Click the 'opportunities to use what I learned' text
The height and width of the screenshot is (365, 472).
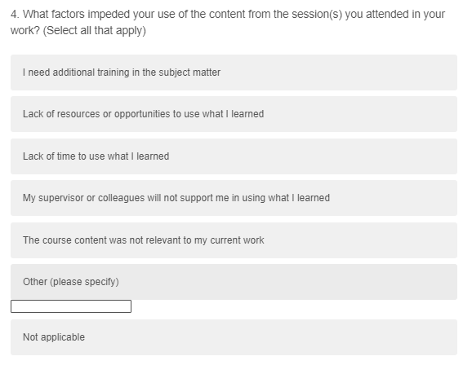tap(189, 114)
